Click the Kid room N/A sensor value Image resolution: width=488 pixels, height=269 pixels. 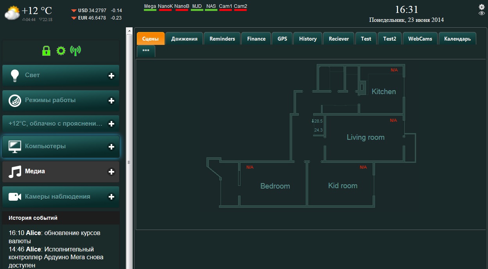[x=363, y=167]
